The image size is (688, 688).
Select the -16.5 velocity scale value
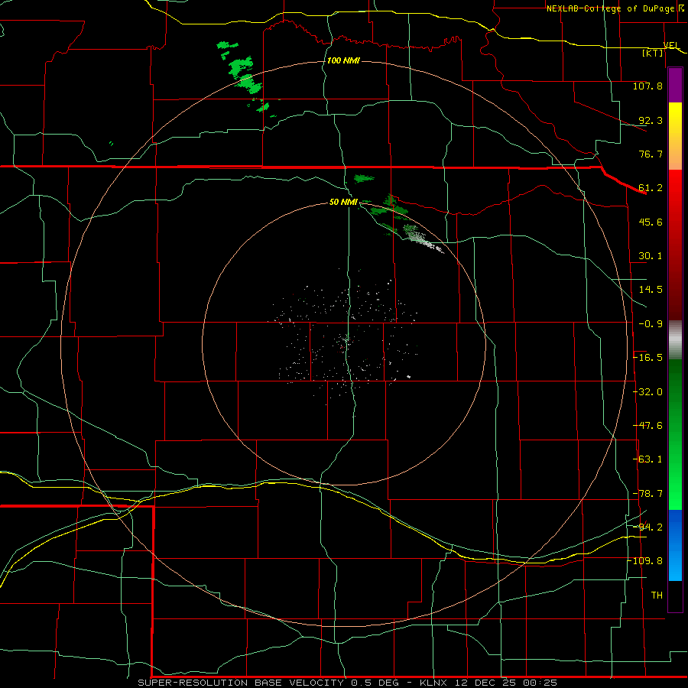[x=647, y=358]
